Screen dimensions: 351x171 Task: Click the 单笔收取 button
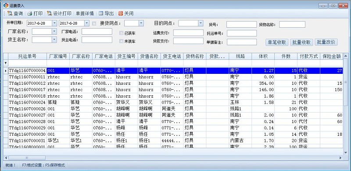[x=277, y=42]
